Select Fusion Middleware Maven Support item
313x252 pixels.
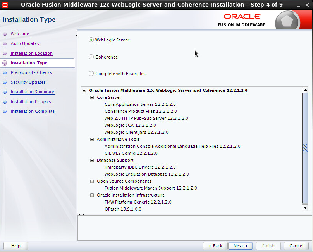151,188
